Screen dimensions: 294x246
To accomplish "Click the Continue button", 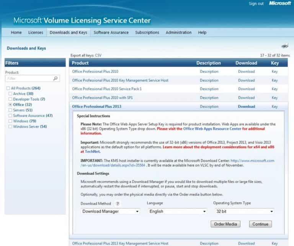I will tap(260, 224).
